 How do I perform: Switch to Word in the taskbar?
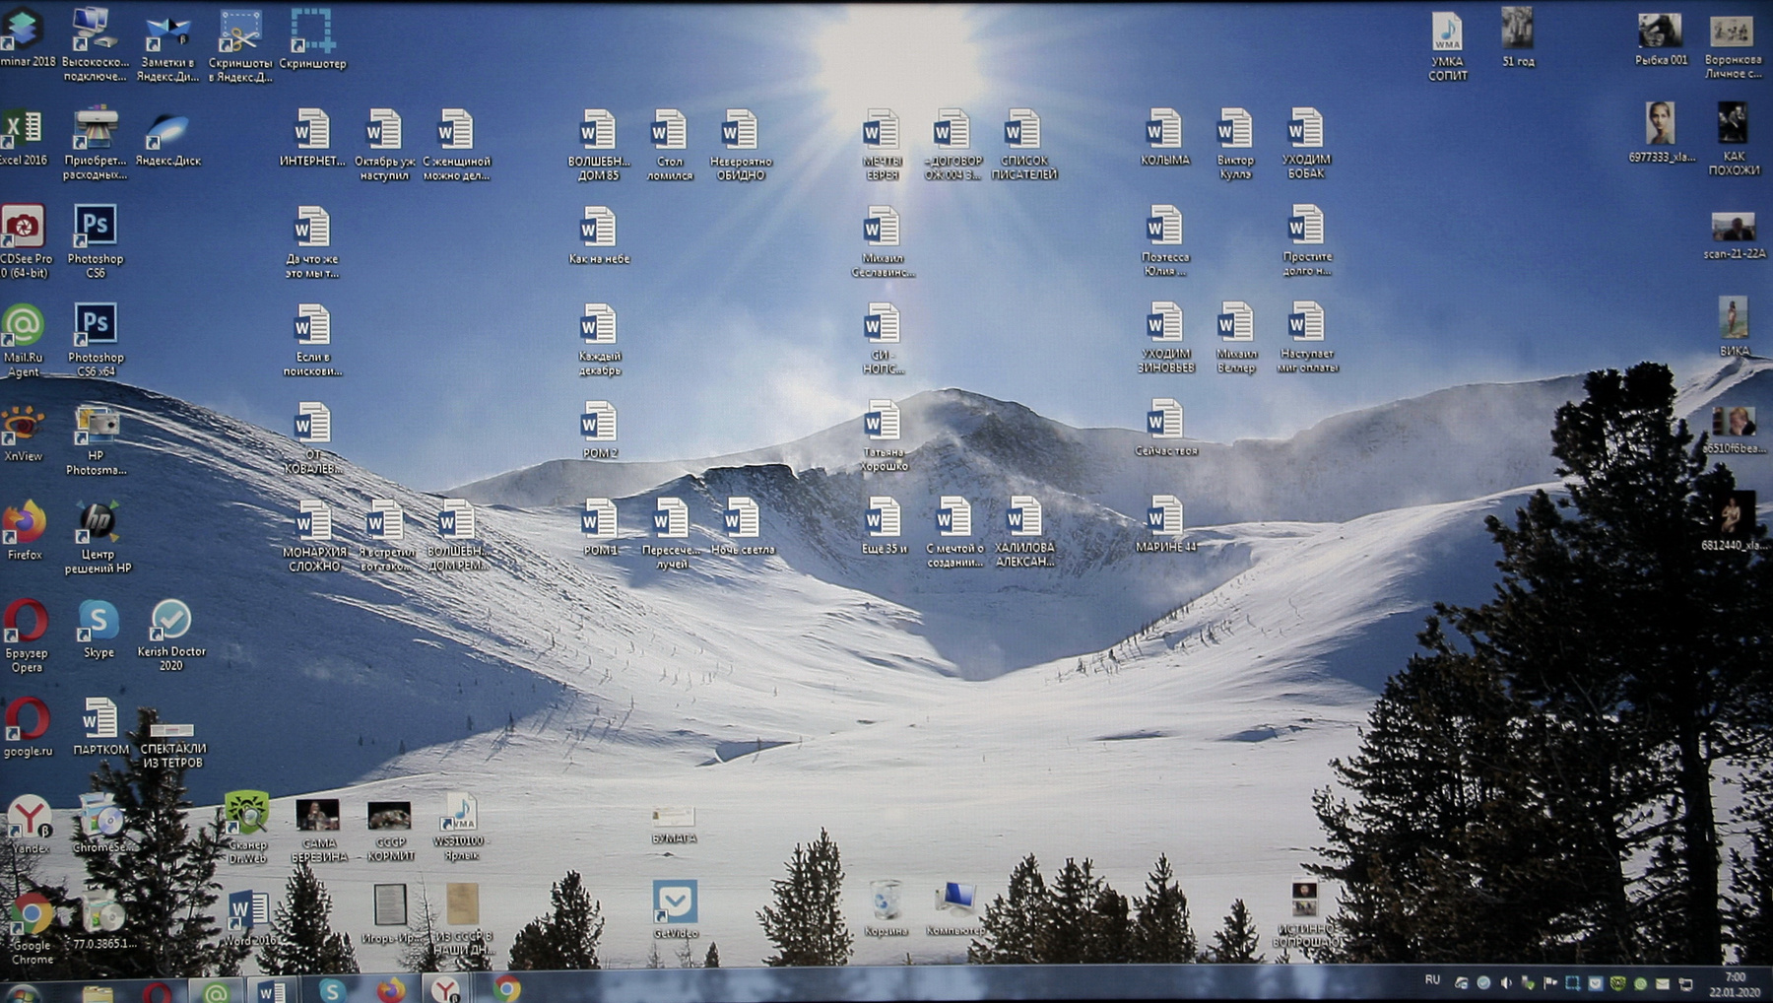coord(271,990)
